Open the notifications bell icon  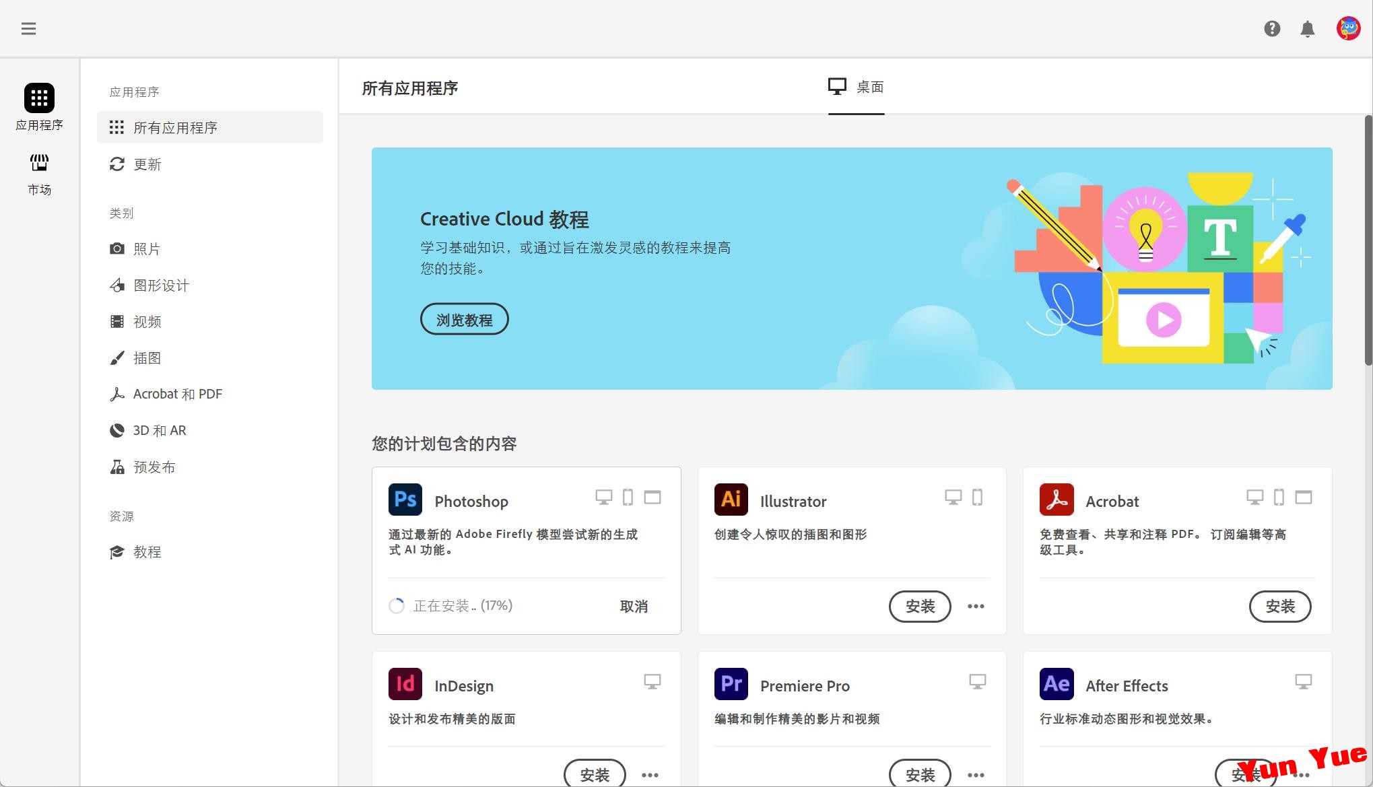pyautogui.click(x=1308, y=28)
